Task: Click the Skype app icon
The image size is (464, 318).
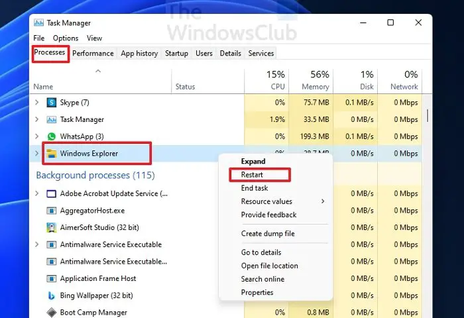Action: 52,103
